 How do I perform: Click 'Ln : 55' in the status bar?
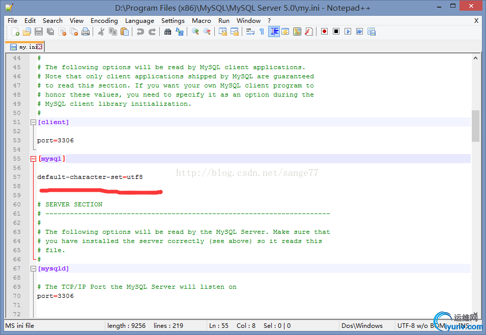[219, 326]
